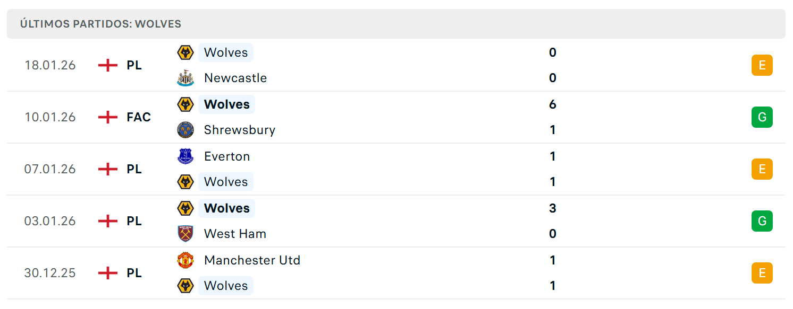
Task: Click England flag on 18.01.26 row
Action: (x=108, y=65)
